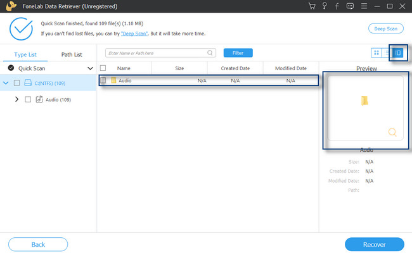The image size is (412, 260).
Task: Click the search magnifier in search box
Action: [210, 53]
